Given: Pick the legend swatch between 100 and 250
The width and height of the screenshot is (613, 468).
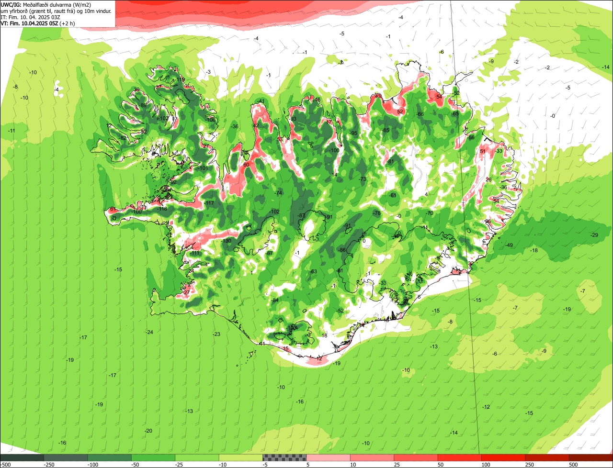Looking at the screenshot, I should click(x=503, y=457).
